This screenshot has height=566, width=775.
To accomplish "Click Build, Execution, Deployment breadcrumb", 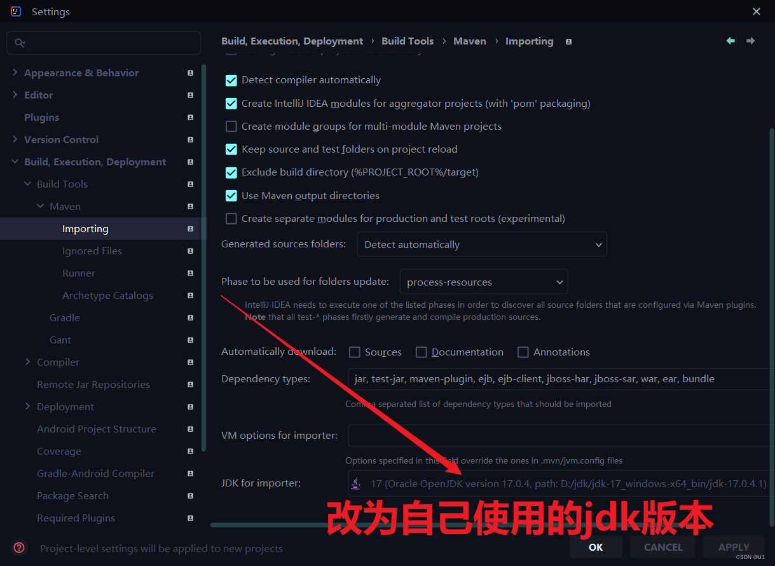I will coord(292,41).
